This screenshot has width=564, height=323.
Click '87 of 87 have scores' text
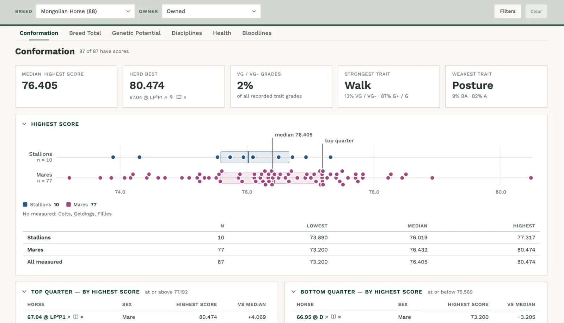coord(104,51)
